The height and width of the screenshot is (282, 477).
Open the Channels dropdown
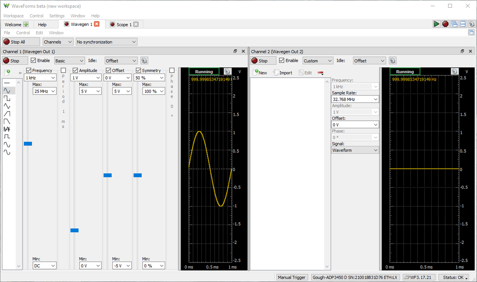click(58, 42)
